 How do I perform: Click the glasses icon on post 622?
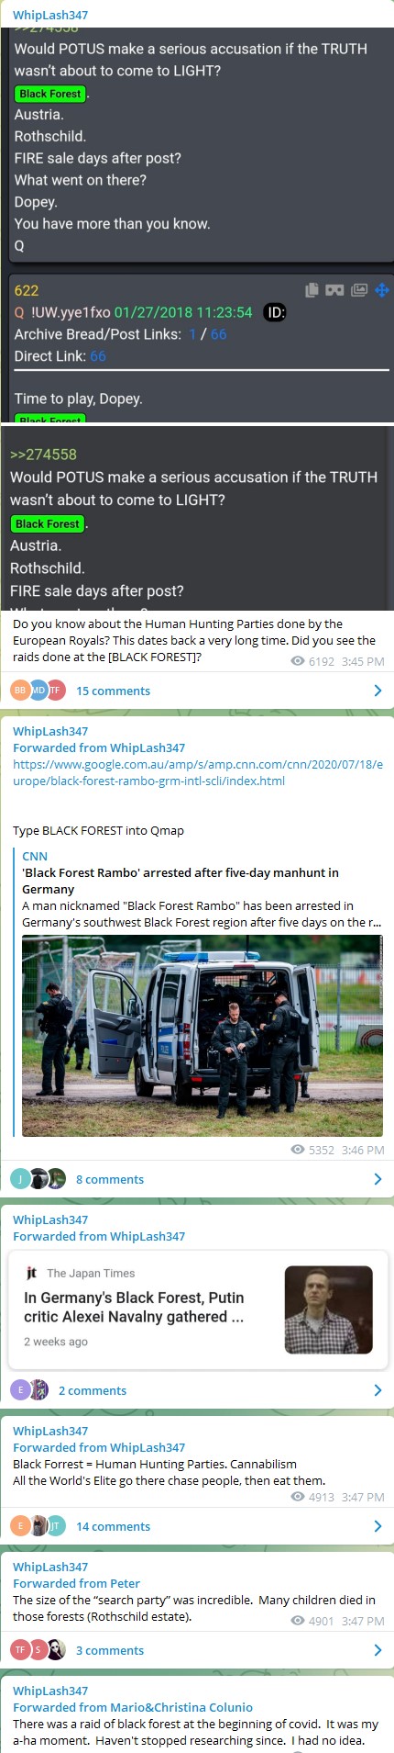click(334, 290)
